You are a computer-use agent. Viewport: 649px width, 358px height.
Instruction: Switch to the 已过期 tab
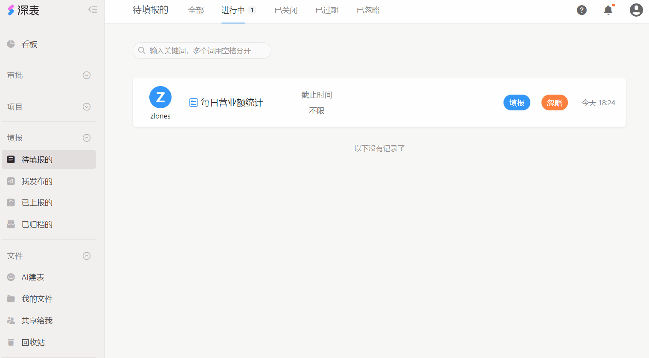[x=327, y=10]
